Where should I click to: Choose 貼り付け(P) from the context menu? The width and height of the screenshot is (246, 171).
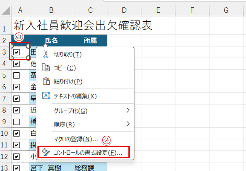click(x=85, y=81)
